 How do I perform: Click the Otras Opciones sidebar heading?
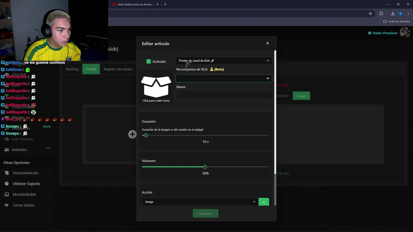point(16,163)
